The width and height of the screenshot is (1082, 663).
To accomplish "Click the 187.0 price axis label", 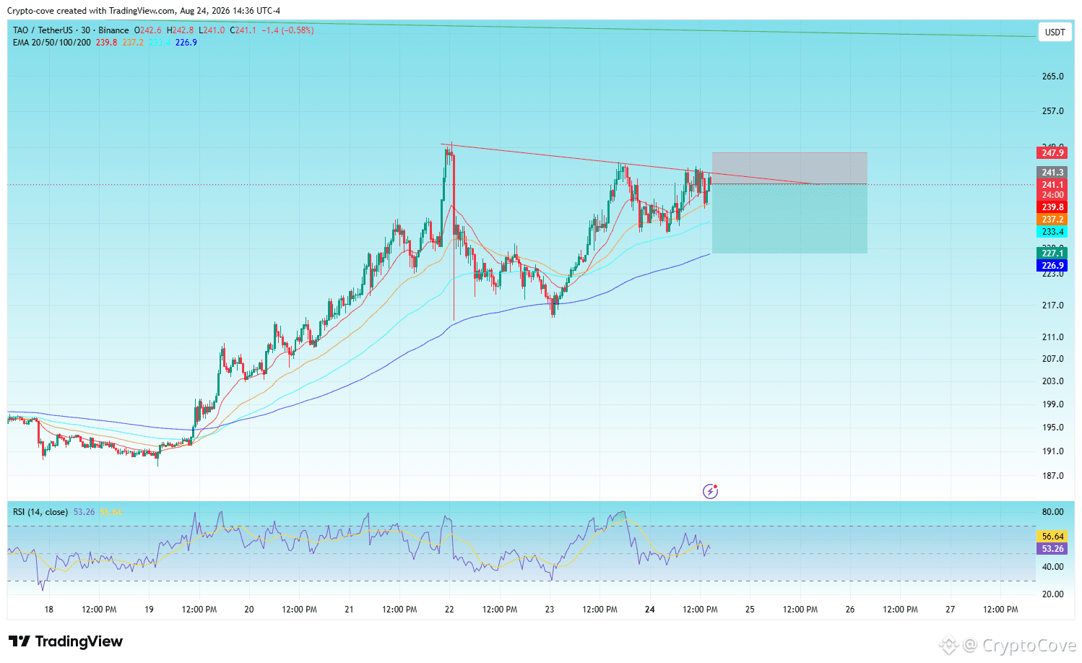I will (1052, 476).
